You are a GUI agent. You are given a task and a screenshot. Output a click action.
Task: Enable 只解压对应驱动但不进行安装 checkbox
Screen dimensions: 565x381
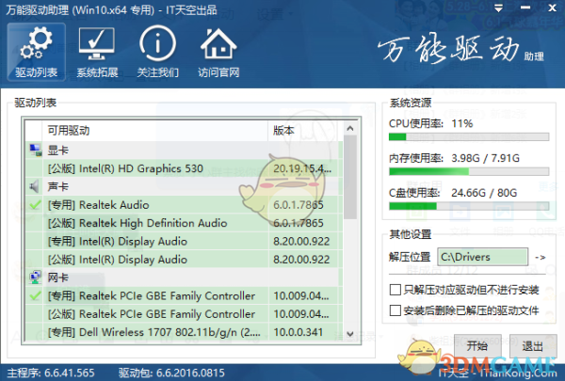(395, 290)
